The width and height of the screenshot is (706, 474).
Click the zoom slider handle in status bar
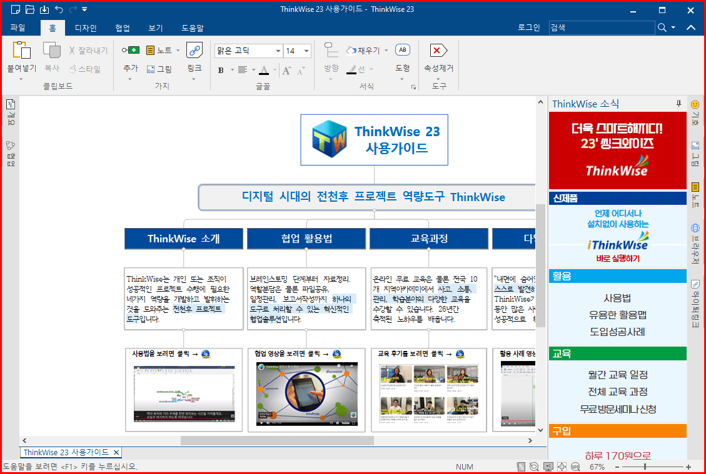point(645,467)
